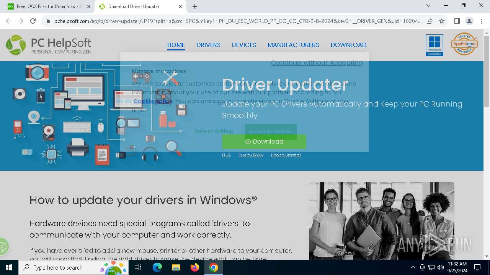The height and width of the screenshot is (275, 490).
Task: Open the Privacy Policy link
Action: pyautogui.click(x=251, y=155)
